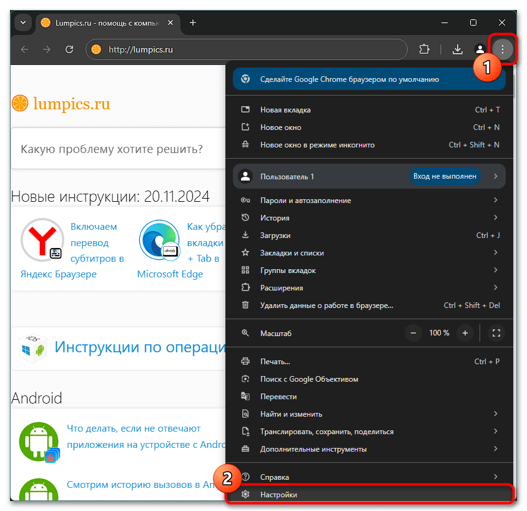Open 'Что делать, если не отвечают приложения' link
527x511 pixels.
point(146,437)
